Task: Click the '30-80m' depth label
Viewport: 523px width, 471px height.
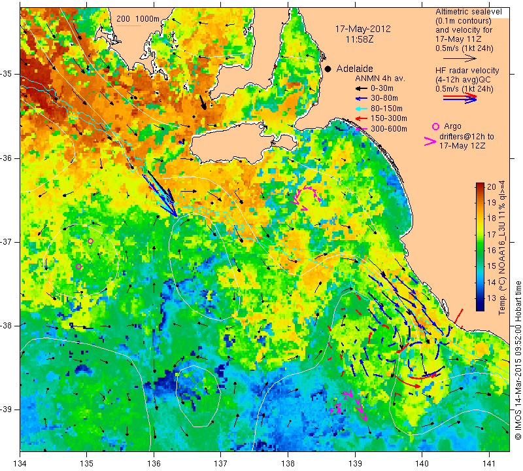Action: tap(384, 99)
